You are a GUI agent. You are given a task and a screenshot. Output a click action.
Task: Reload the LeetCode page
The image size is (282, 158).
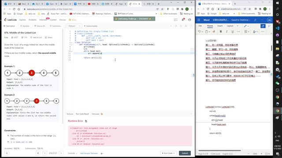point(14,9)
